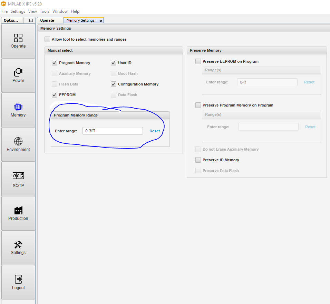The image size is (330, 304).
Task: Click the Preserve EEPROM range field
Action: 267,82
